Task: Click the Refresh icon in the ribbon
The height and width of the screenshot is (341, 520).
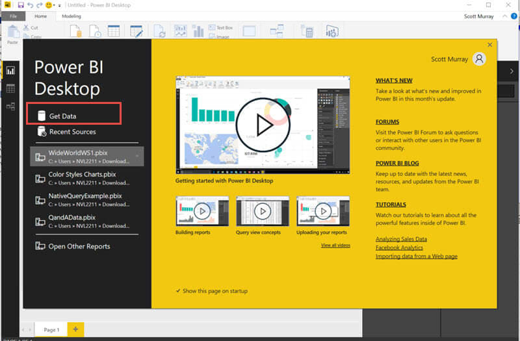Action: tap(159, 31)
